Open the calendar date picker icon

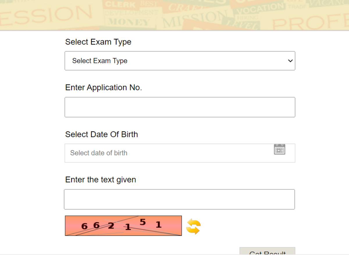279,150
